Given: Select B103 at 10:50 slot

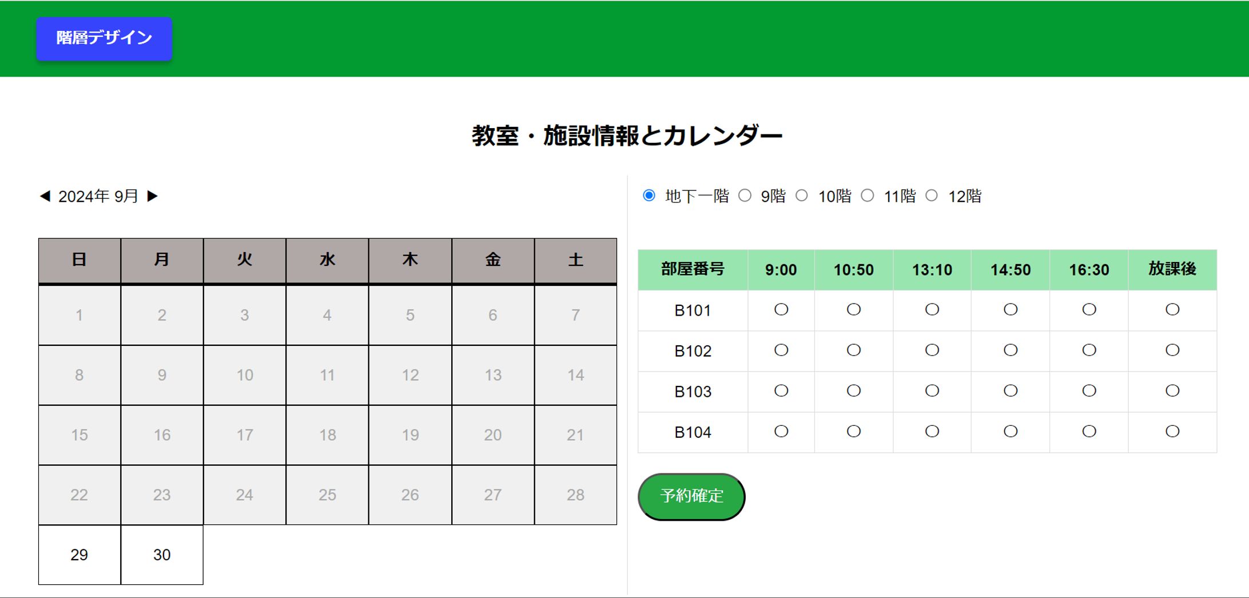Looking at the screenshot, I should point(853,390).
